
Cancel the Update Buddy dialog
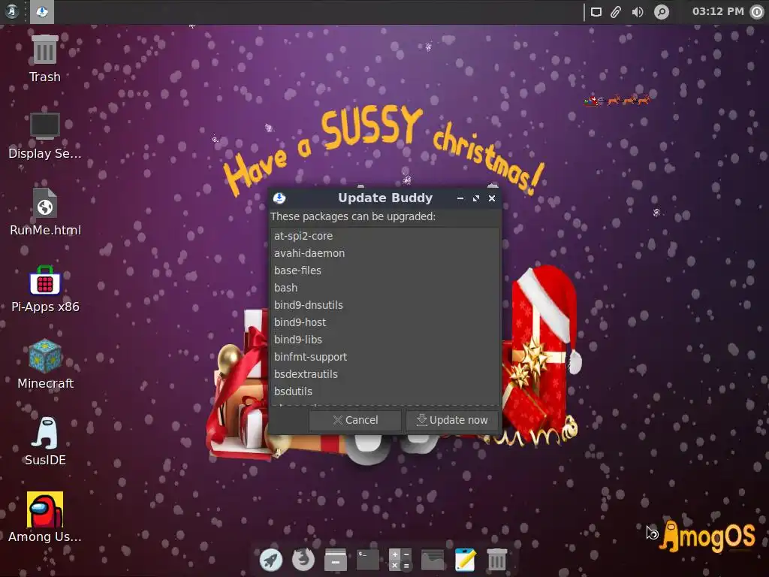(355, 420)
